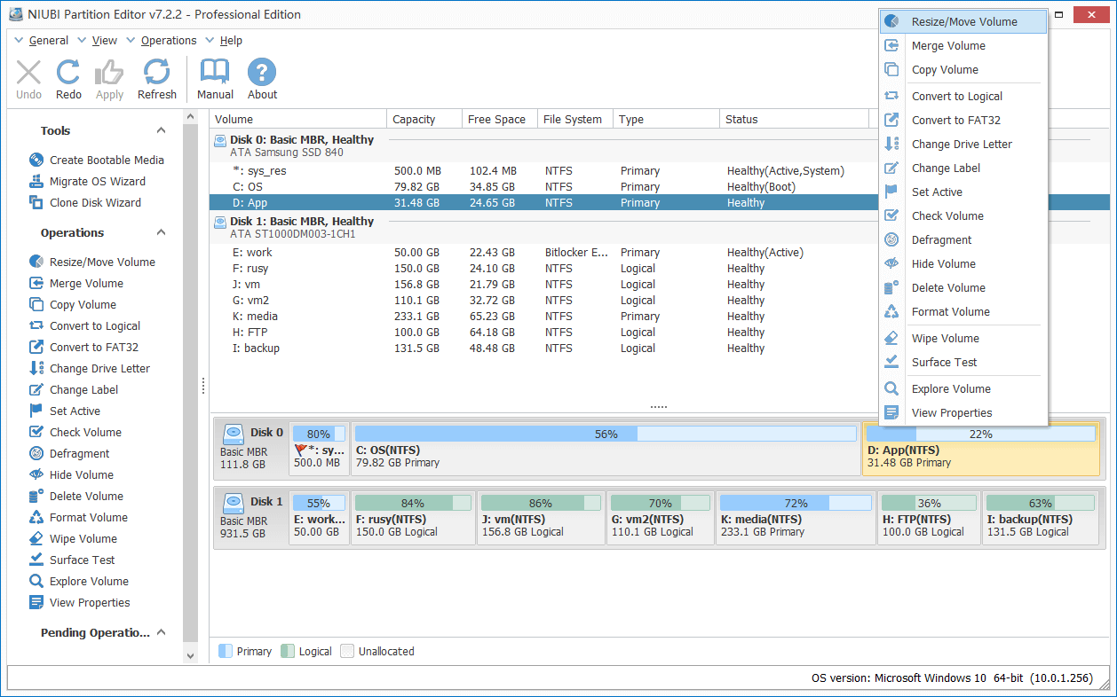Click the C: OS partition bar on Disk 0
The height and width of the screenshot is (697, 1117).
click(606, 448)
